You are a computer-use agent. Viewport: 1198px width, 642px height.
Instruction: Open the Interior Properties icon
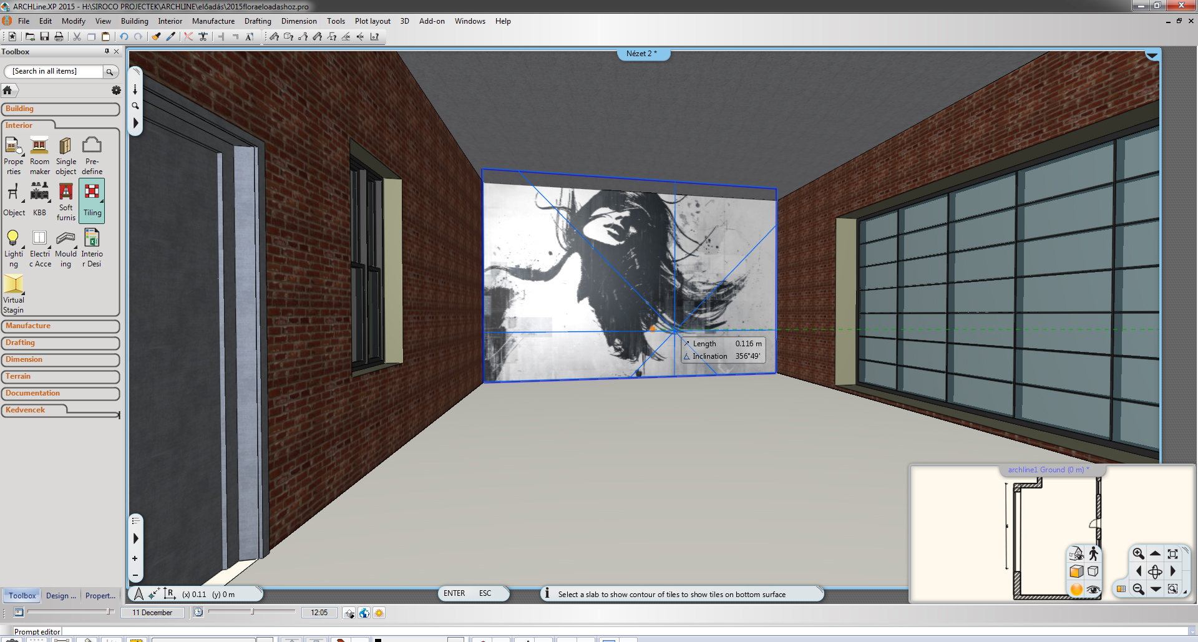[x=13, y=155]
